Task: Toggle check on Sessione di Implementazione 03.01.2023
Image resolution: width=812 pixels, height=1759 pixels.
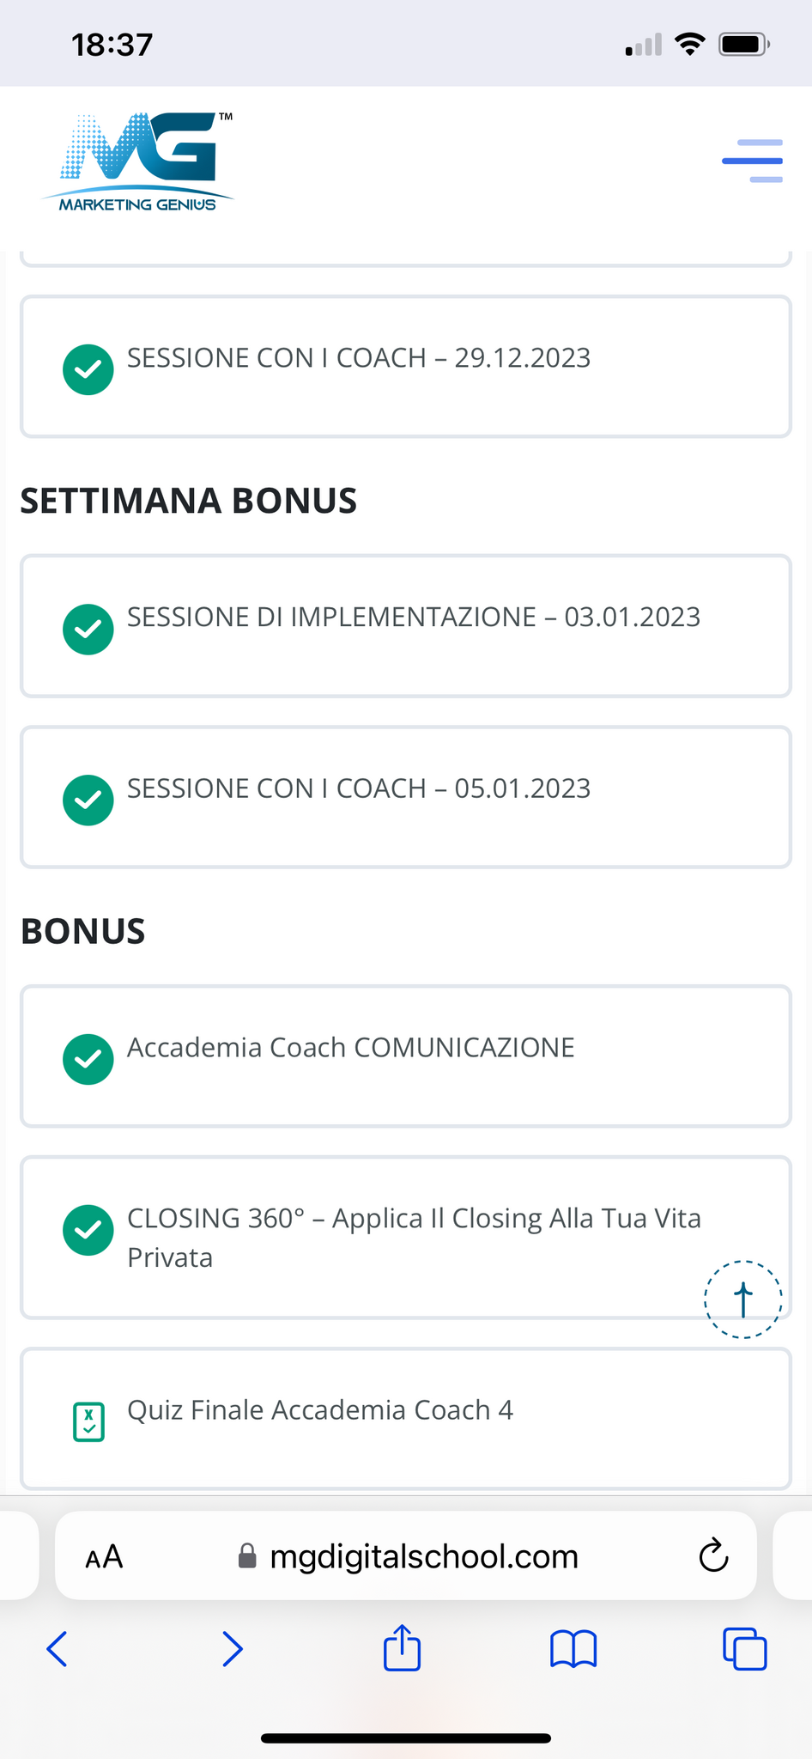Action: (88, 630)
